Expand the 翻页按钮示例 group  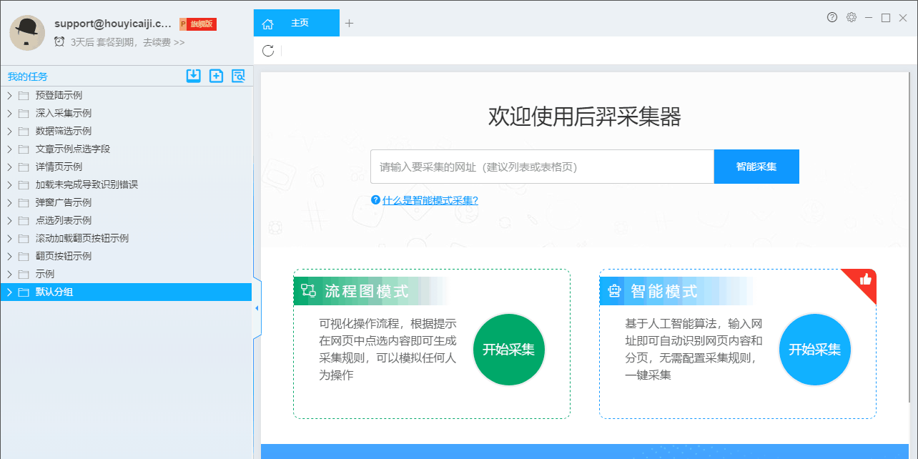point(9,256)
